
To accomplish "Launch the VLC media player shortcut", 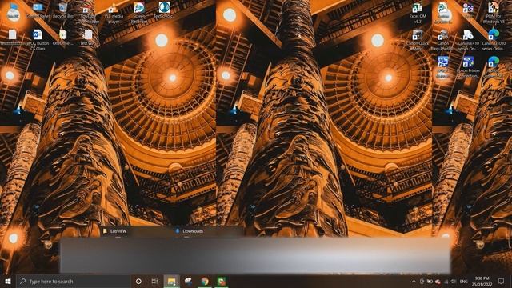I will (x=114, y=13).
